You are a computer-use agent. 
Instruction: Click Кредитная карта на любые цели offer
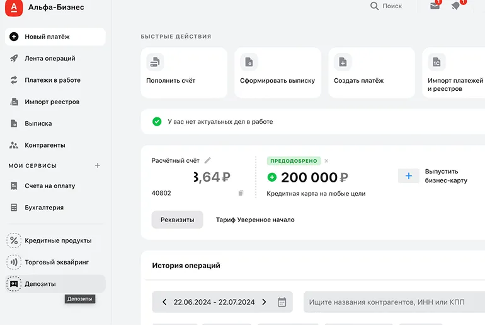[316, 194]
